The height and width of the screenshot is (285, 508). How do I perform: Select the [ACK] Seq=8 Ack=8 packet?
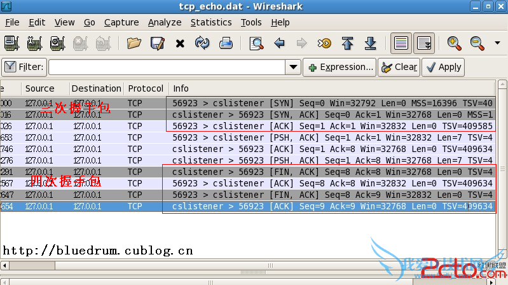point(248,183)
